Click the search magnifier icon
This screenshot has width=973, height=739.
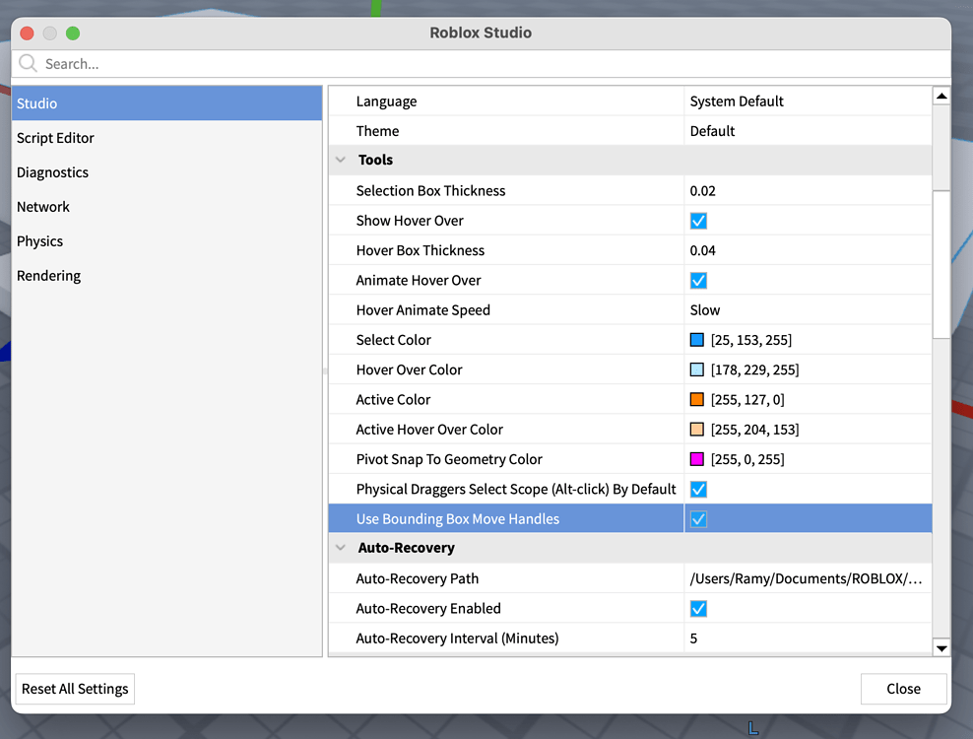click(28, 64)
